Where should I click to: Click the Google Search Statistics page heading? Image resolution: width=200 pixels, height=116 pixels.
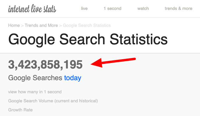point(88,40)
